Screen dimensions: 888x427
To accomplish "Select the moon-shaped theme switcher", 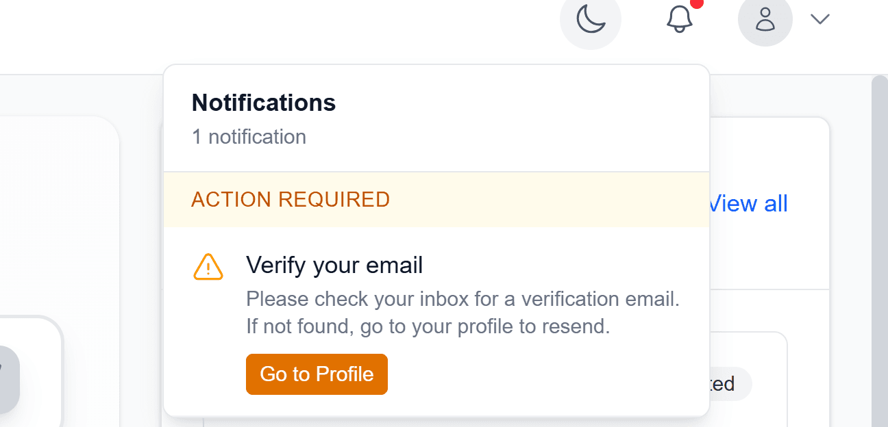I will (x=591, y=21).
